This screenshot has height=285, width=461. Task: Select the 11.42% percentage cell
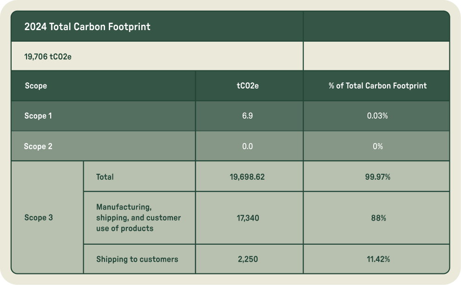(378, 259)
